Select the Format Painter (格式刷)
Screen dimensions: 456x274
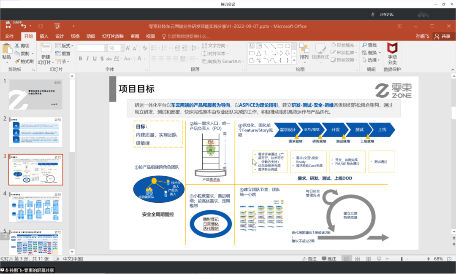pyautogui.click(x=24, y=61)
